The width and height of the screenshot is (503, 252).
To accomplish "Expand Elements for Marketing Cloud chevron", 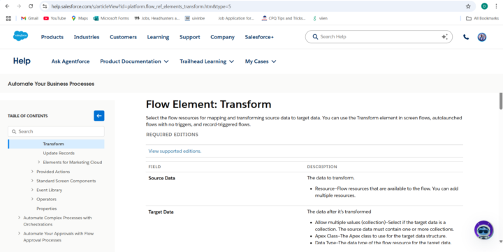I will point(38,162).
